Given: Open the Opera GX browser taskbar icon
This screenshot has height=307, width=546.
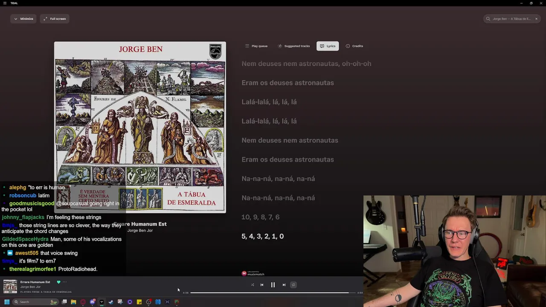Looking at the screenshot, I should tap(83, 302).
